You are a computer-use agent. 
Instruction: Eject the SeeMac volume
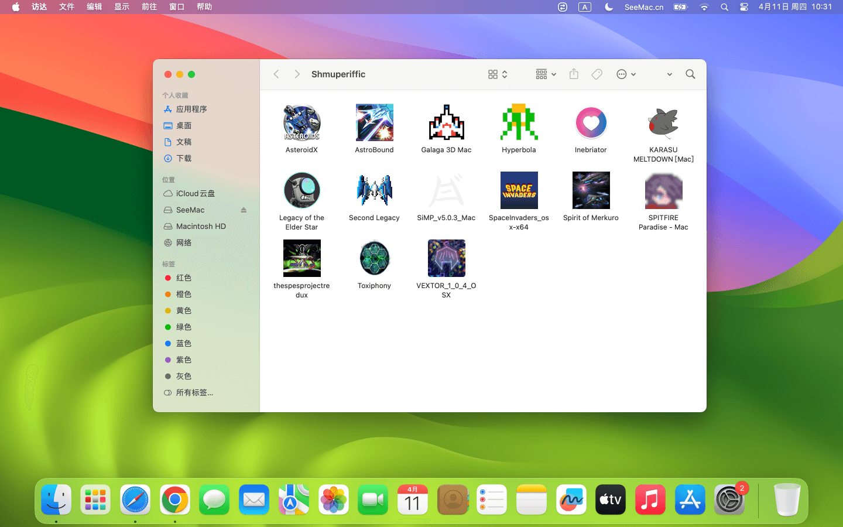244,210
